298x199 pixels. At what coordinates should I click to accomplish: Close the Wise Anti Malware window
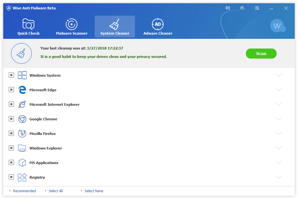pyautogui.click(x=286, y=8)
